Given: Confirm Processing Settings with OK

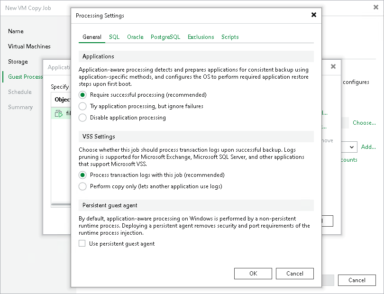Looking at the screenshot, I should coord(253,274).
